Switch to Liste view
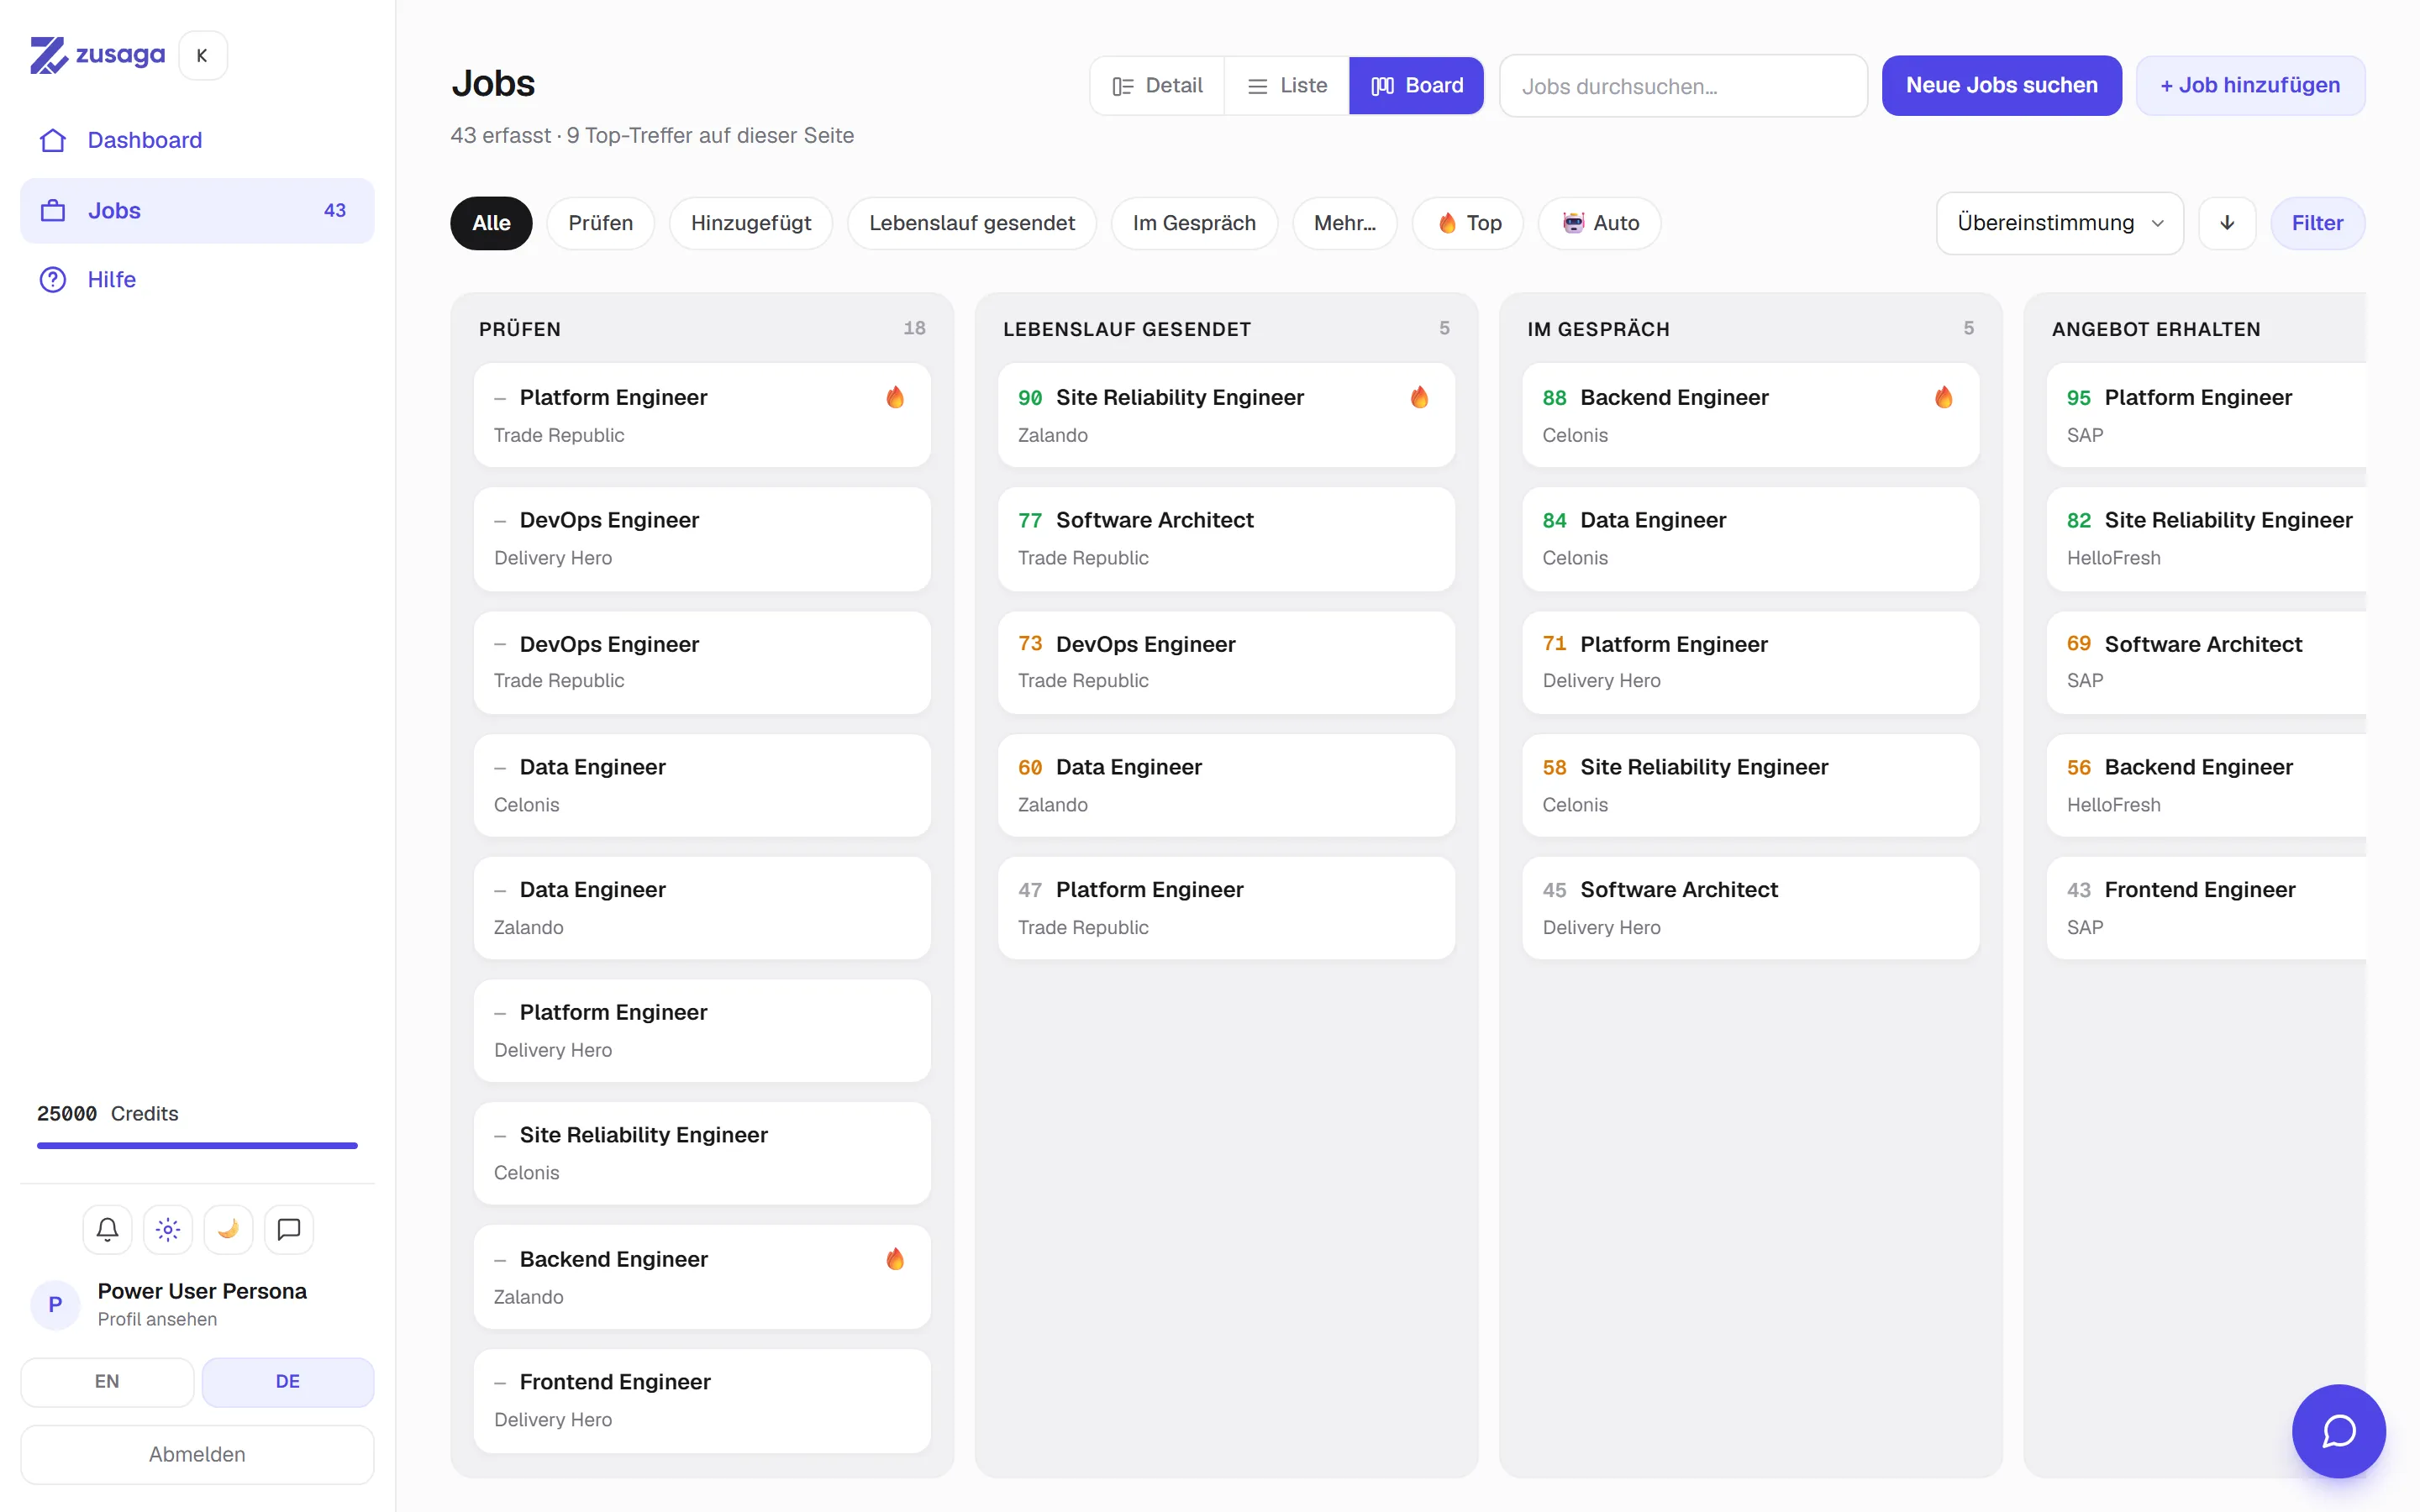 [x=1287, y=86]
